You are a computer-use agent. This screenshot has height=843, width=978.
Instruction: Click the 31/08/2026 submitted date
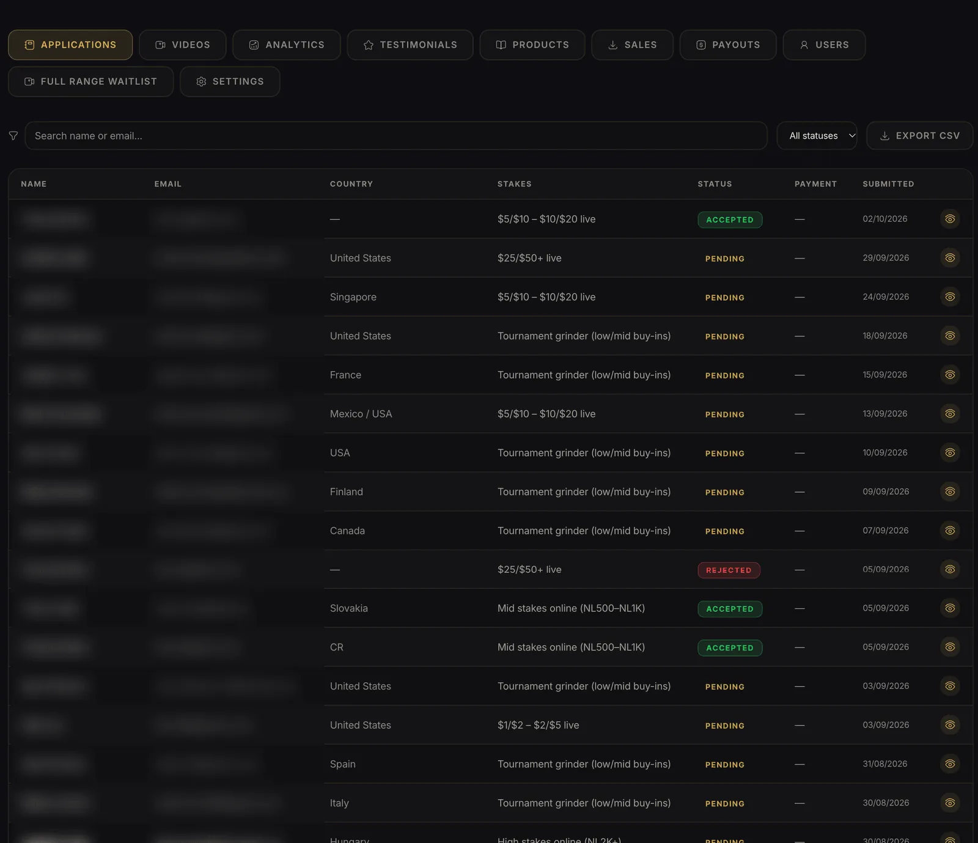click(x=885, y=764)
